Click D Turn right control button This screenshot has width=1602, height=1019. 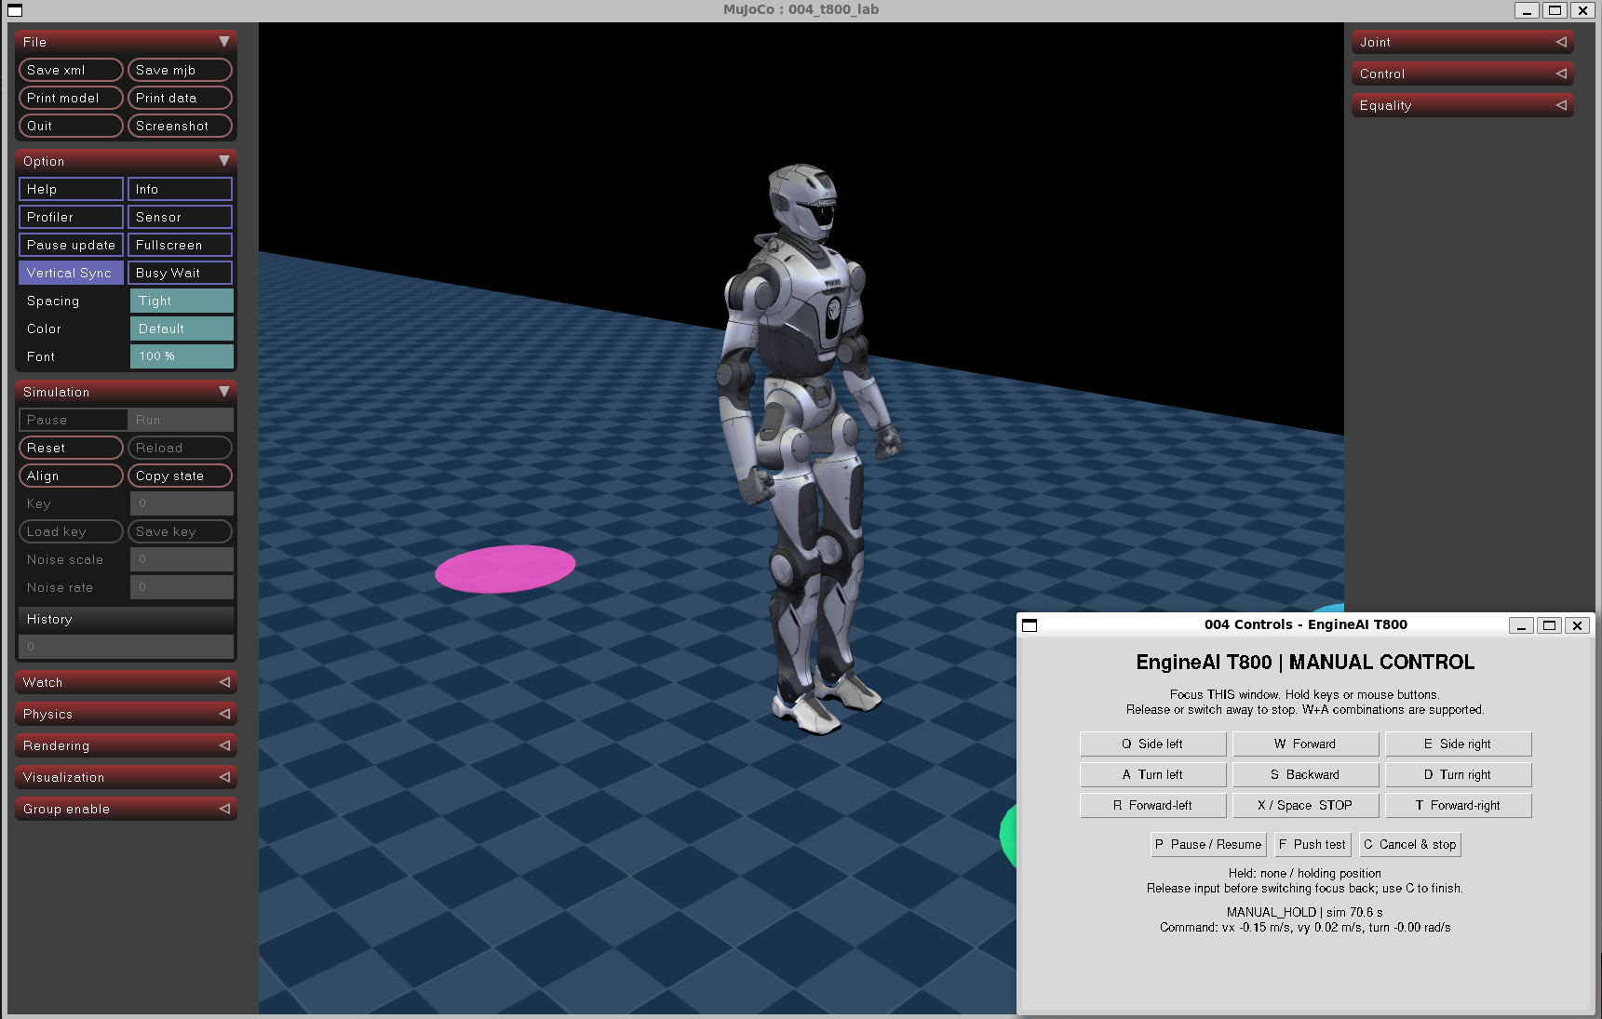pyautogui.click(x=1458, y=774)
